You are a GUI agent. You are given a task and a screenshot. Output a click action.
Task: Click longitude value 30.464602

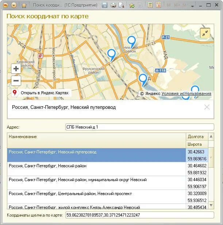(197, 166)
